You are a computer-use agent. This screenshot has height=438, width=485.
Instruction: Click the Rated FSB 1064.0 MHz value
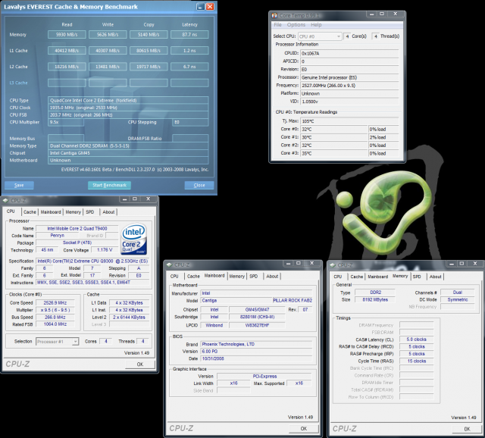(55, 324)
